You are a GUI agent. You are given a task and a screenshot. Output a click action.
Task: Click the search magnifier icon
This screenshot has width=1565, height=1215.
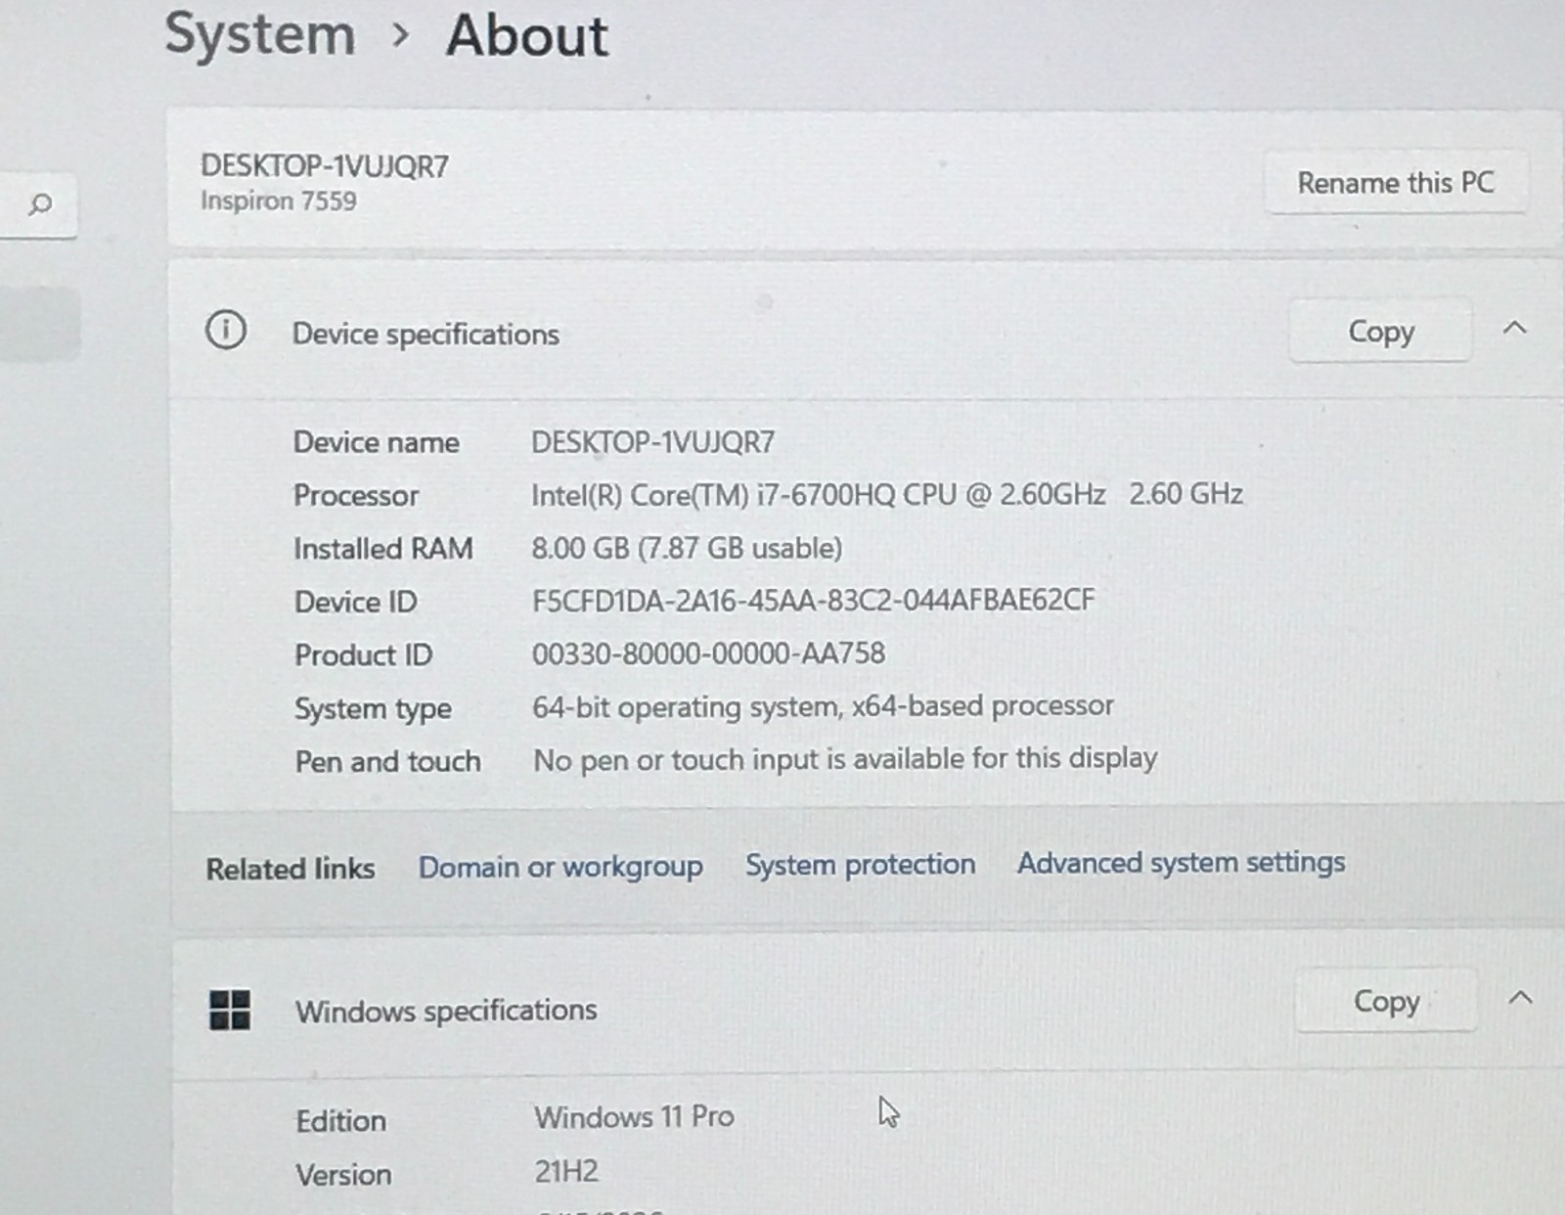(x=40, y=204)
